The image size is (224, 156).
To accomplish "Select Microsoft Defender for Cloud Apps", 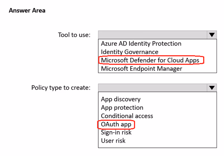I will tap(150, 60).
